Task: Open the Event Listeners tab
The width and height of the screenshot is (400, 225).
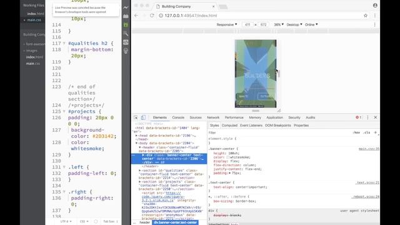Action: tap(251, 126)
